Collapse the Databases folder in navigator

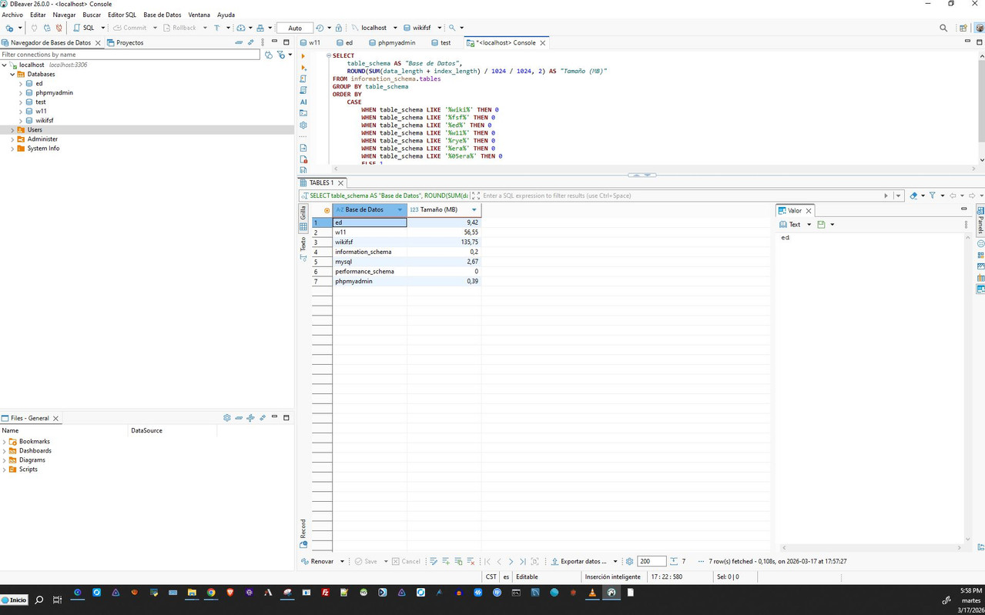point(12,75)
